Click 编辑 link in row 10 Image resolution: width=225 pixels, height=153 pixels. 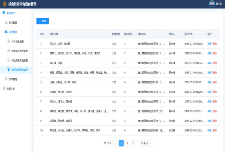209,131
